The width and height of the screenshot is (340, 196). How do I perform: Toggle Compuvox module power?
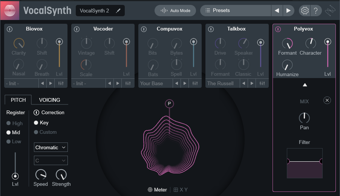pyautogui.click(x=144, y=29)
